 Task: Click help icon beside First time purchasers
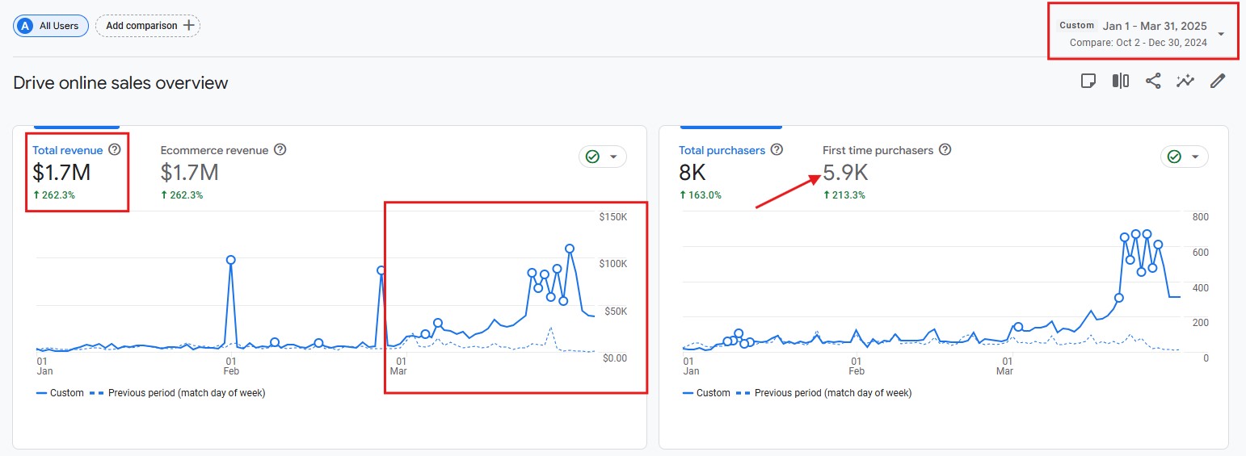click(x=945, y=149)
